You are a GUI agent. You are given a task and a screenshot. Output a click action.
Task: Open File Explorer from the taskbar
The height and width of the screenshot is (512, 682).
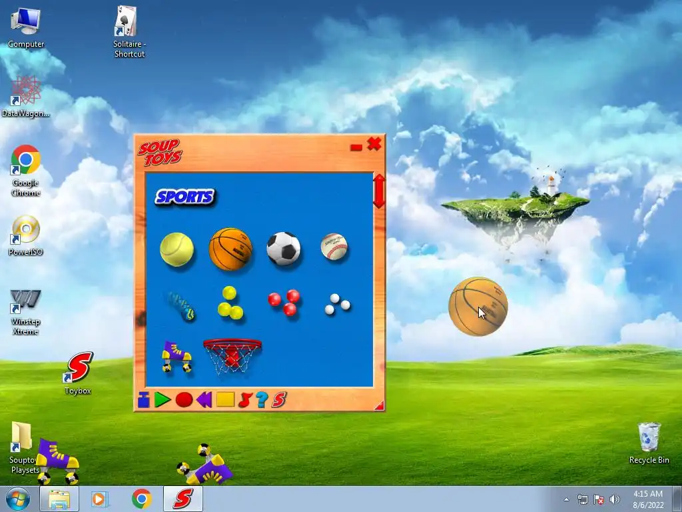coord(59,499)
